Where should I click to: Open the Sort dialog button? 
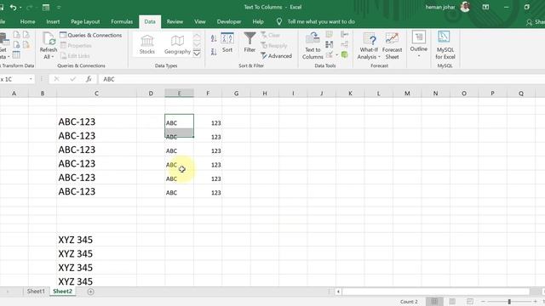pyautogui.click(x=227, y=42)
